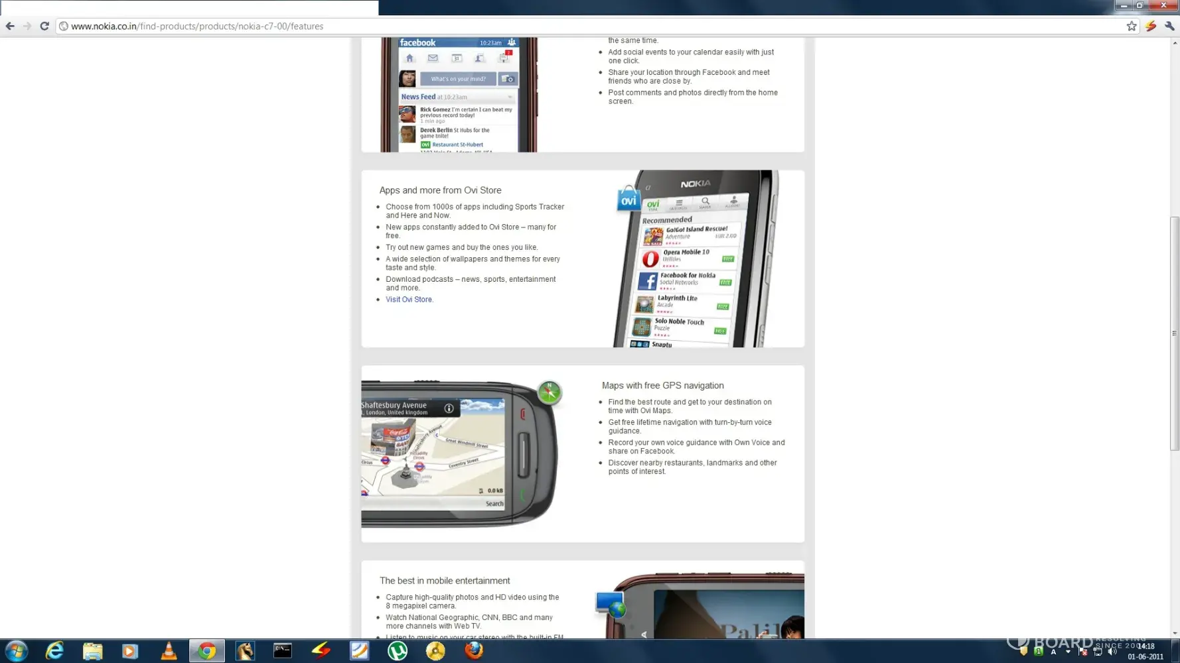Follow the Visit Ovi Store link
The width and height of the screenshot is (1180, 663).
pyautogui.click(x=409, y=300)
